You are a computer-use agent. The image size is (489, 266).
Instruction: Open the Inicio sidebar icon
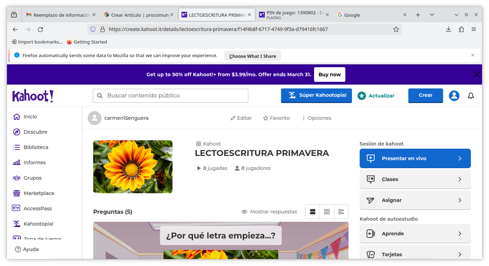[16, 116]
